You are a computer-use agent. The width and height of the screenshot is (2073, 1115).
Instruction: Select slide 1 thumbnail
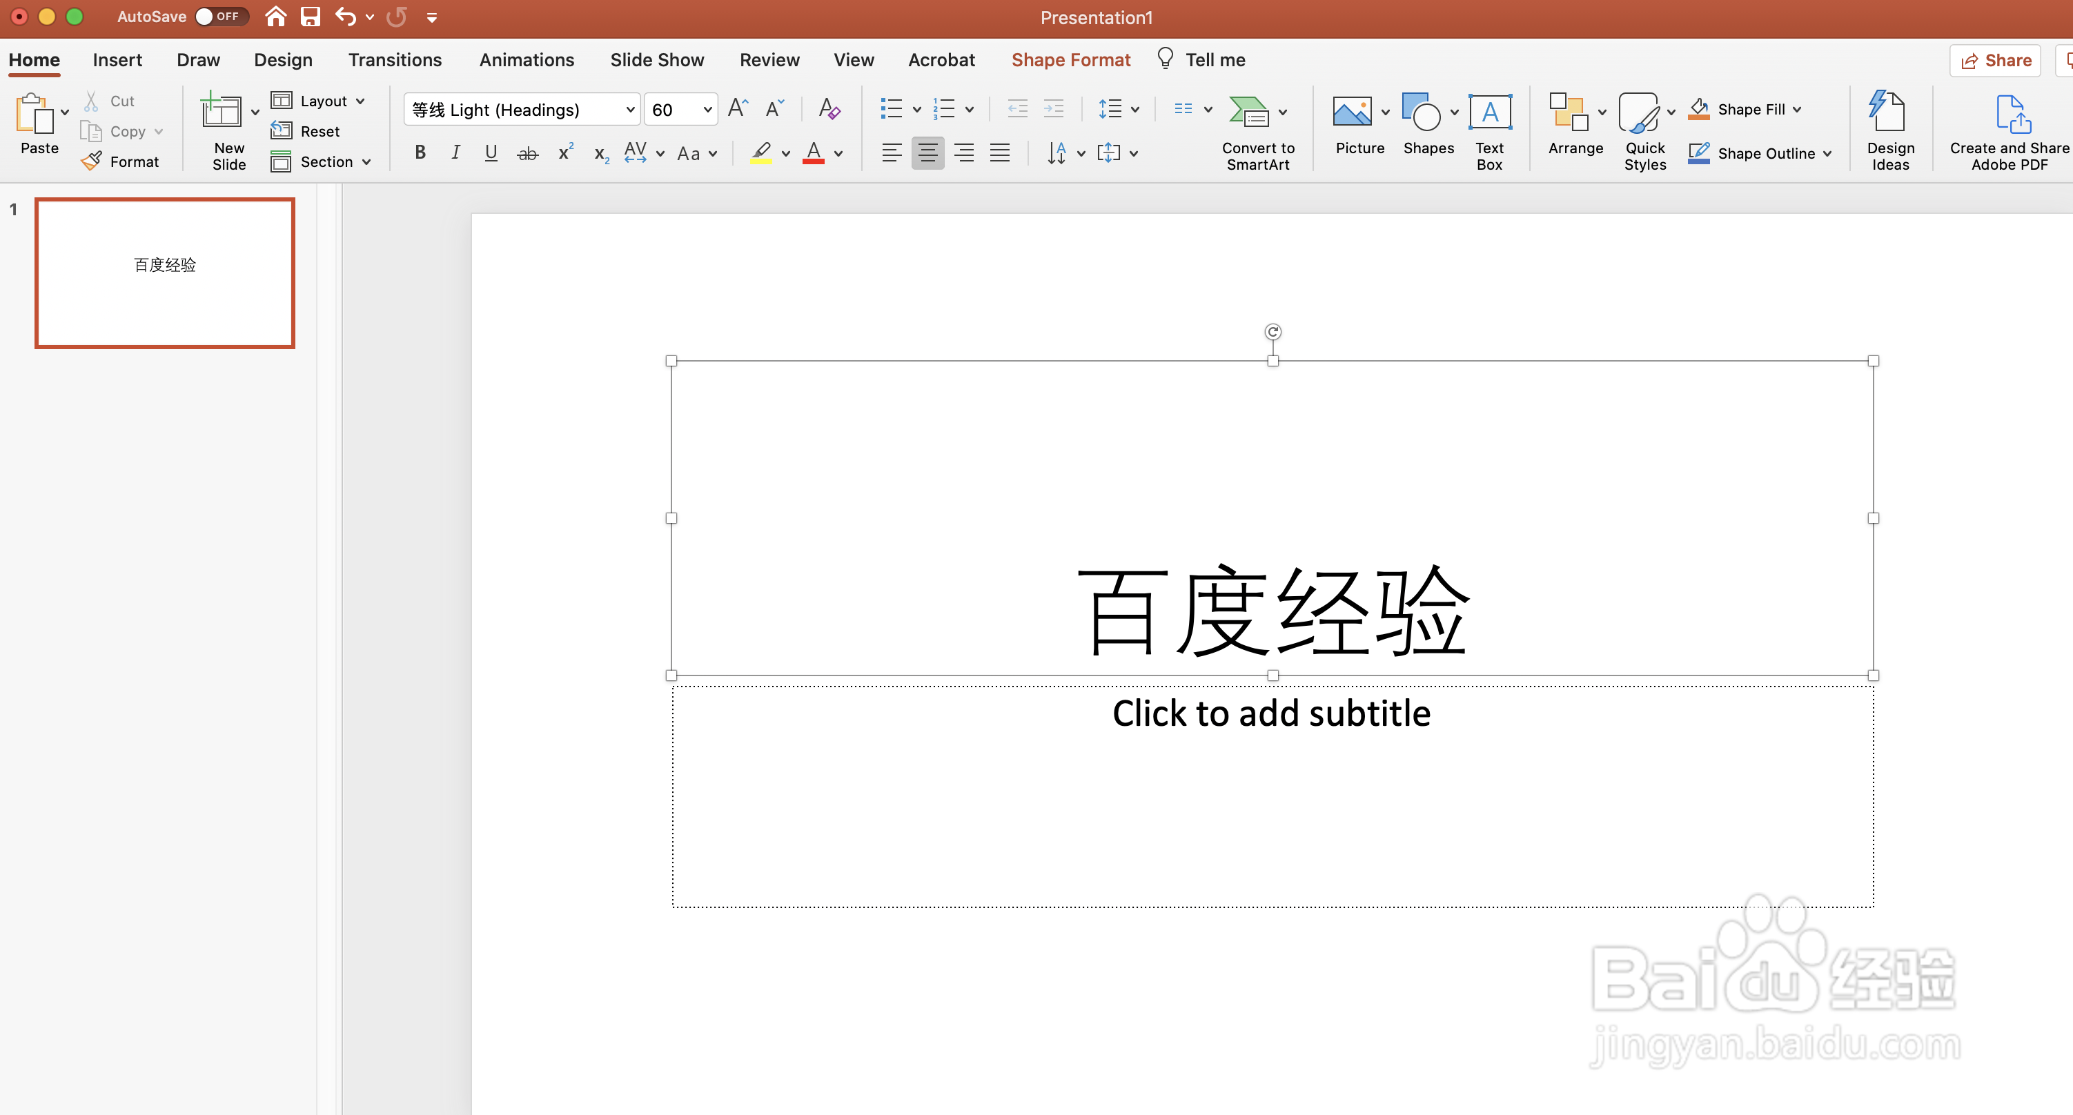tap(165, 273)
